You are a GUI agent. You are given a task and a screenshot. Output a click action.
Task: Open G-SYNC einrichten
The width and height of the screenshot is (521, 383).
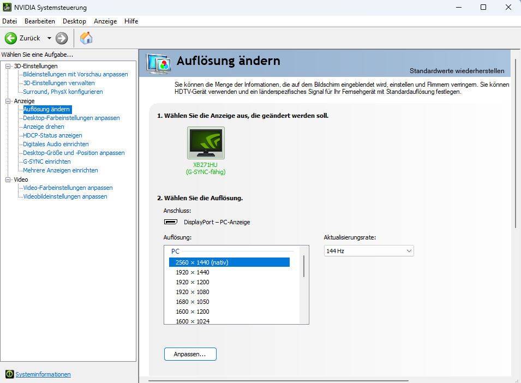tap(47, 161)
